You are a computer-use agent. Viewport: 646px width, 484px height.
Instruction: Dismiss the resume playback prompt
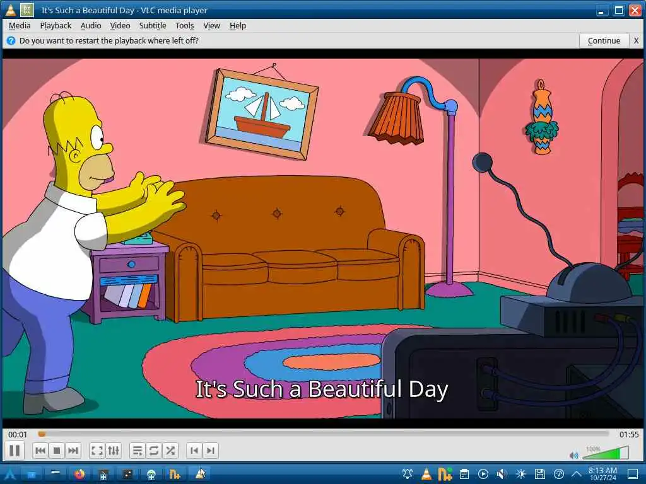tap(636, 41)
